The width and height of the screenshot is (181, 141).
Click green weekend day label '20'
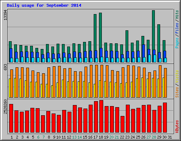(111, 137)
